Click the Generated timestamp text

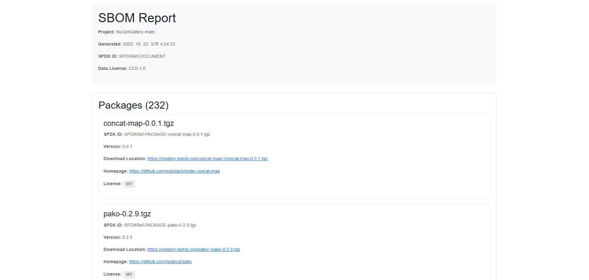[149, 44]
